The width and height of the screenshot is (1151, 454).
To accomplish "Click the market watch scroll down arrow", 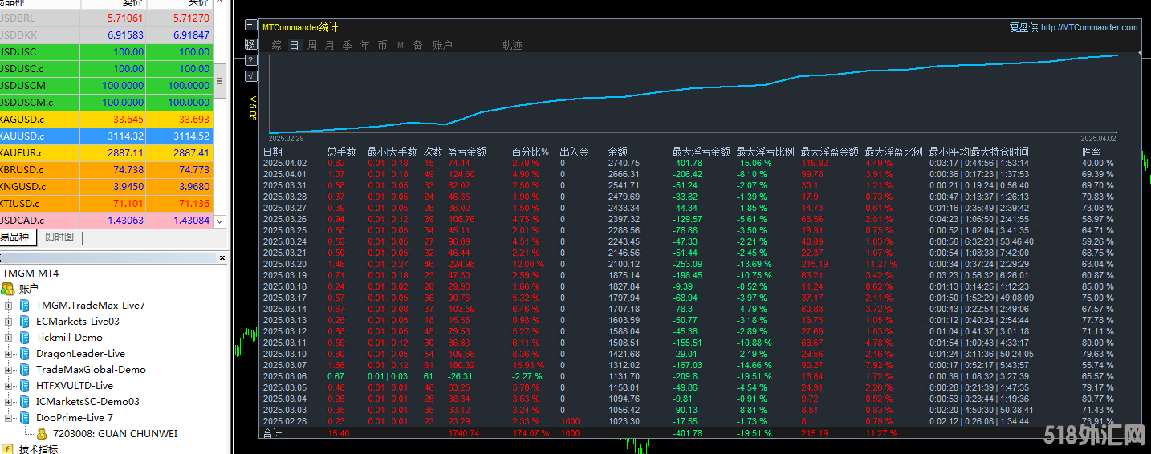I will pyautogui.click(x=220, y=221).
